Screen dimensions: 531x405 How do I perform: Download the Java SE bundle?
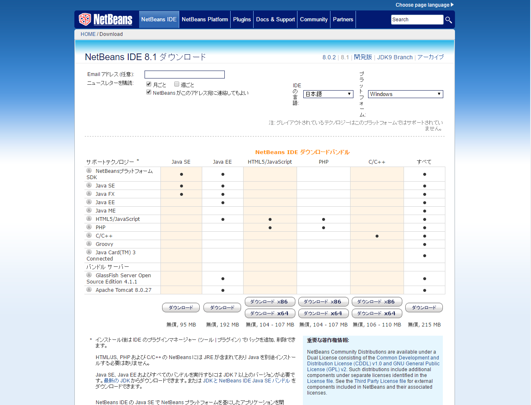[x=181, y=308]
